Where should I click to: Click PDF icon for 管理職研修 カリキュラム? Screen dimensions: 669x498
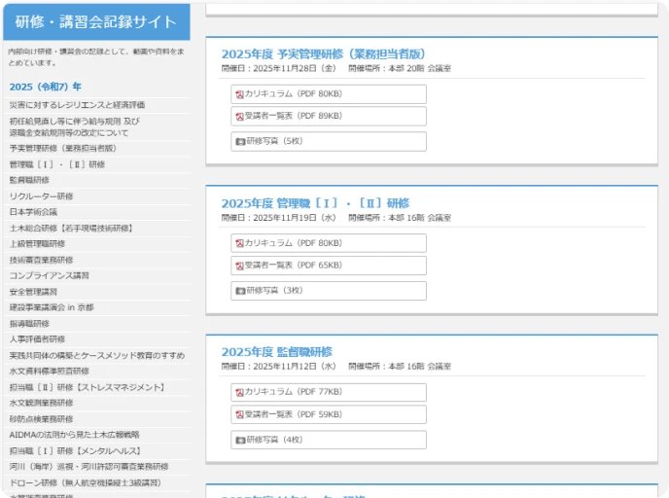coord(239,243)
